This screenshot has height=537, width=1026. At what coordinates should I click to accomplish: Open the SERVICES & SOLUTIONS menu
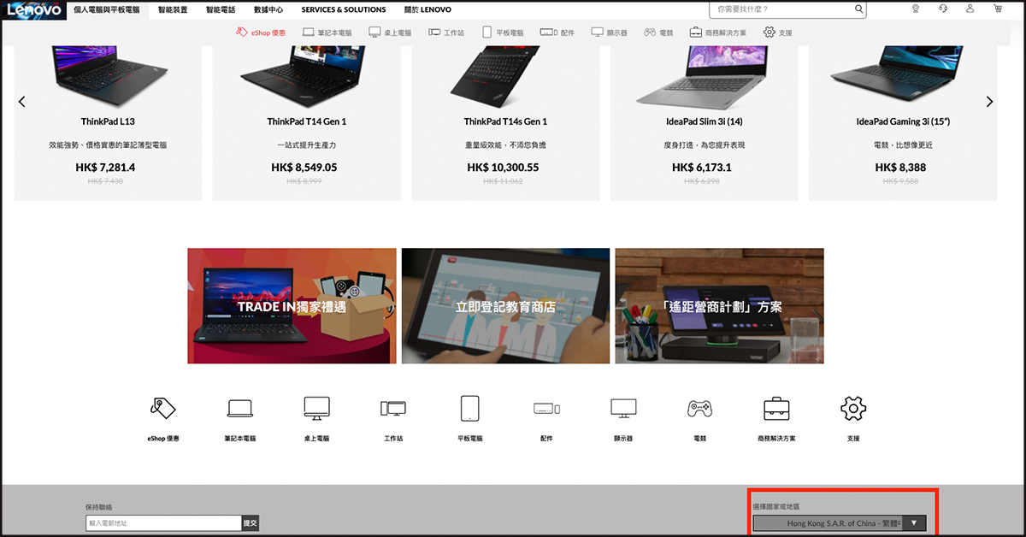click(x=344, y=10)
